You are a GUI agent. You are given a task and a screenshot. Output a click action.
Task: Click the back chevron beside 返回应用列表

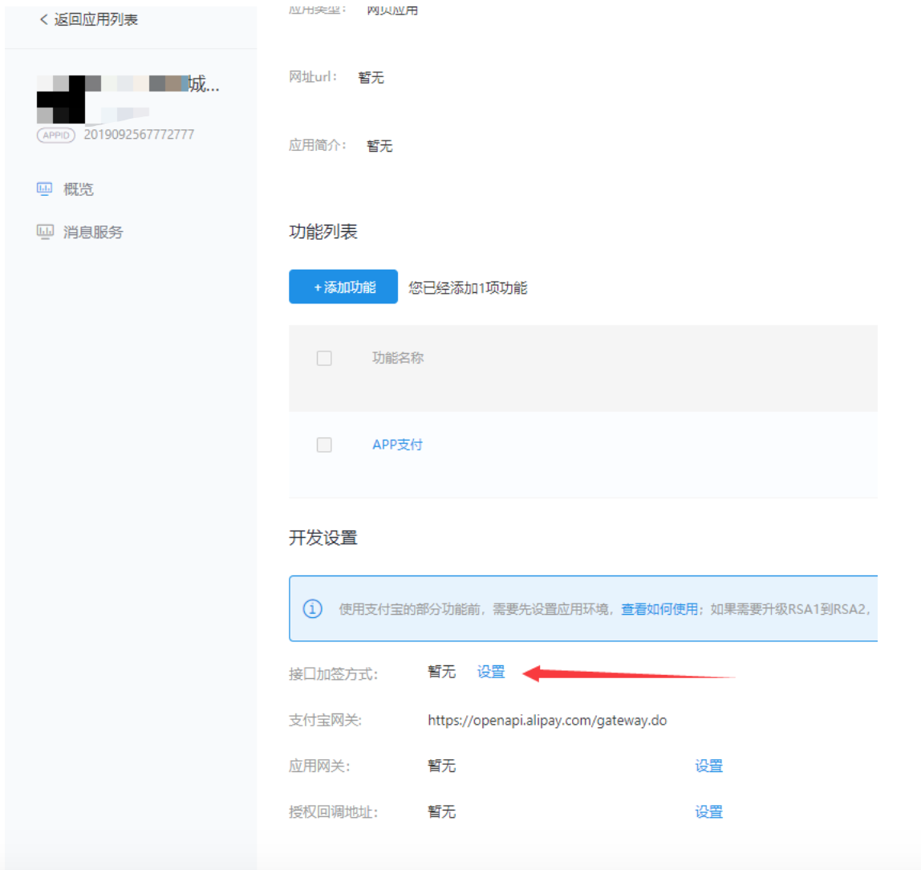coord(43,19)
